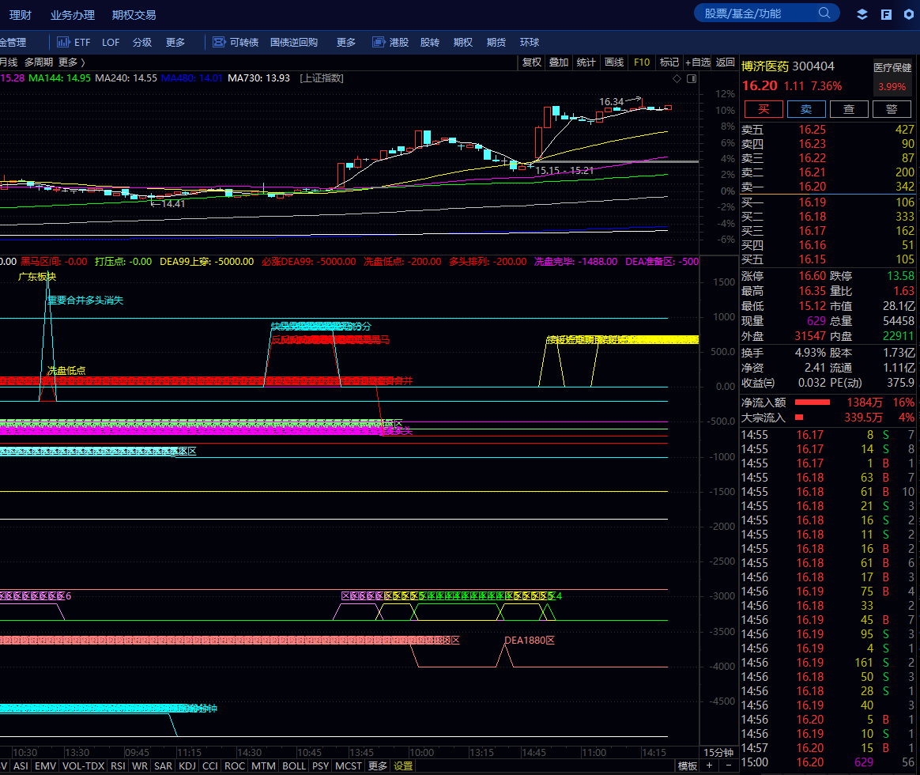This screenshot has width=920, height=775.
Task: Click the 15分钟 period label
Action: point(718,753)
